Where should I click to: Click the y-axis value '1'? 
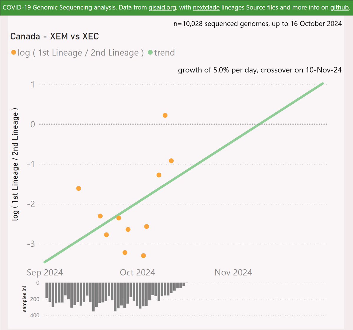(x=33, y=85)
